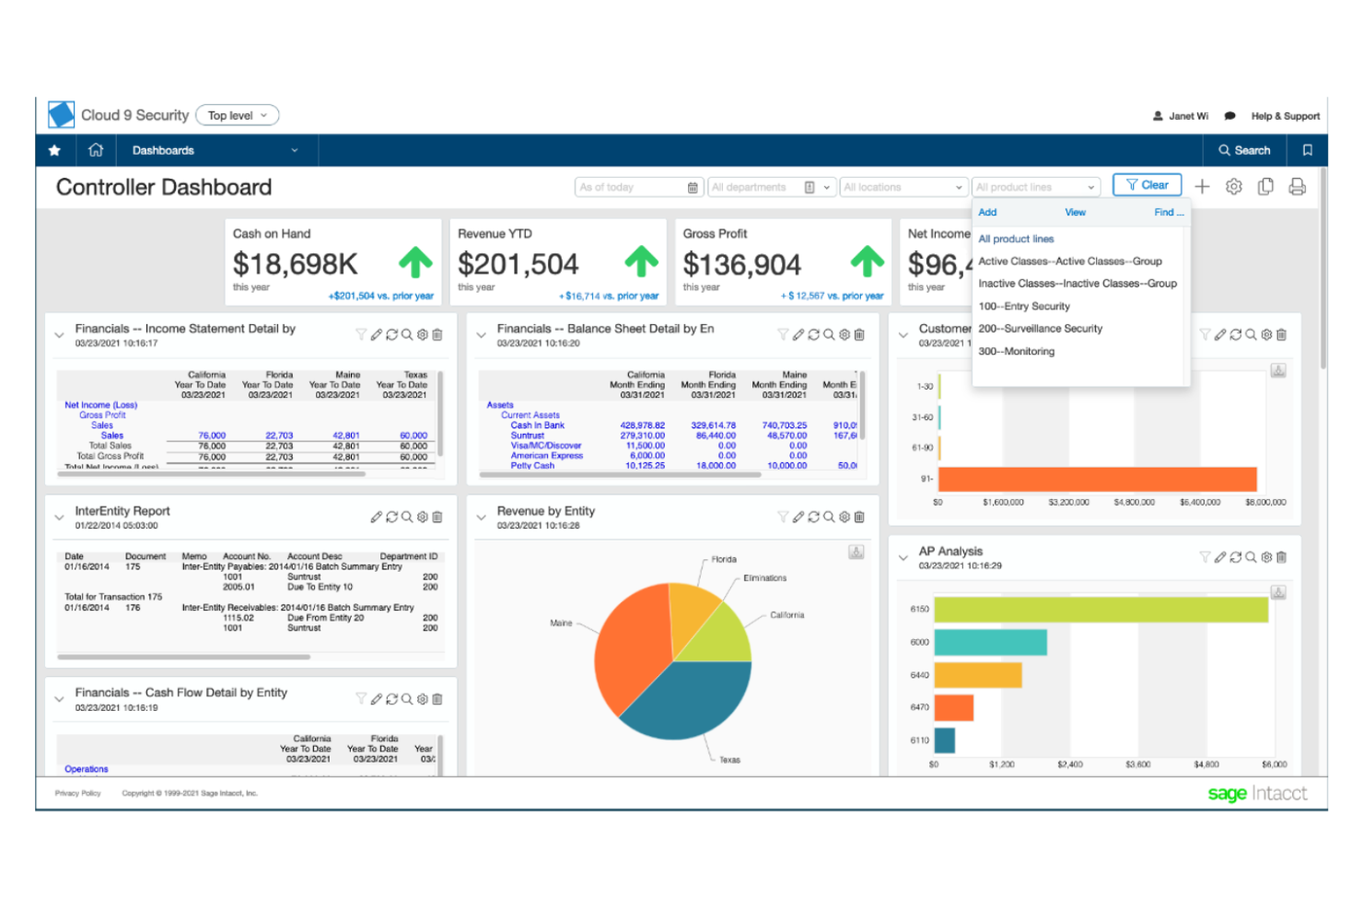The height and width of the screenshot is (909, 1363).
Task: Click the orange 91- bar in Customer chart
Action: point(1098,479)
